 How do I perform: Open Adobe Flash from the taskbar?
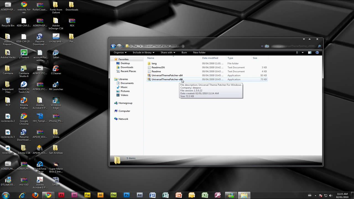pyautogui.click(x=61, y=195)
